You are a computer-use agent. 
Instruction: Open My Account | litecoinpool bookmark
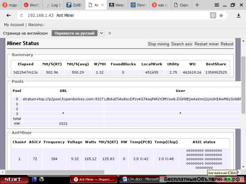click(x=24, y=25)
